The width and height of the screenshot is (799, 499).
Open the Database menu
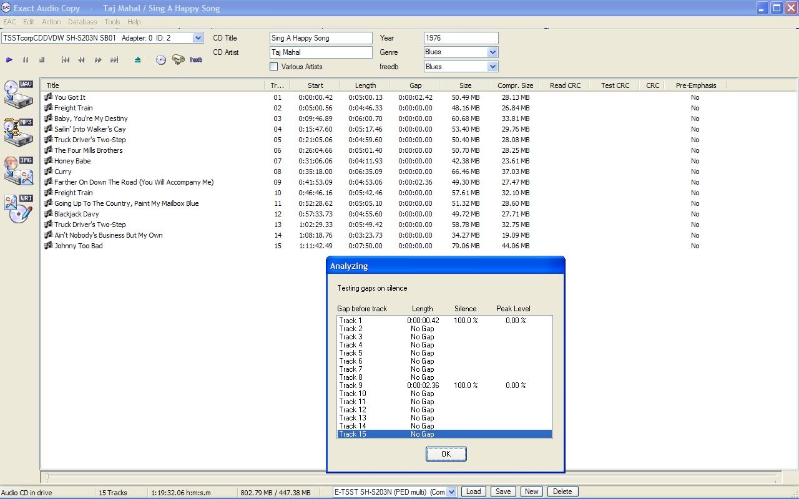coord(82,22)
